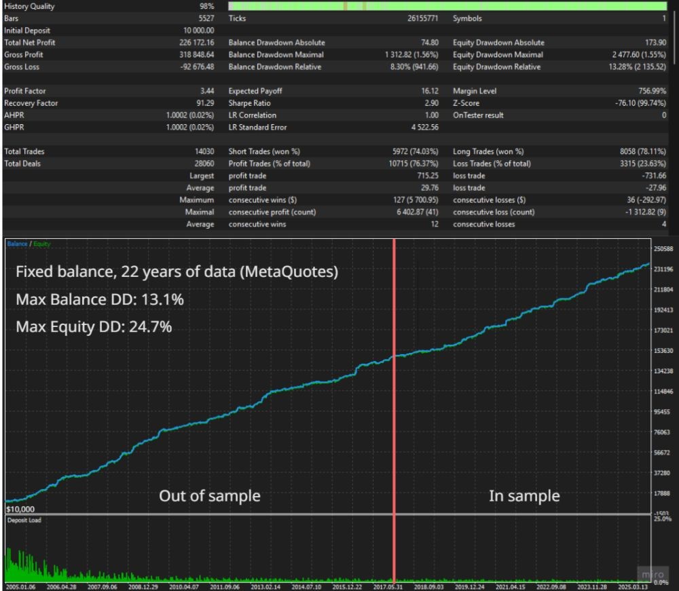Click the "Initial Deposit" value "10 000.00"
The height and width of the screenshot is (591, 679).
click(x=199, y=31)
